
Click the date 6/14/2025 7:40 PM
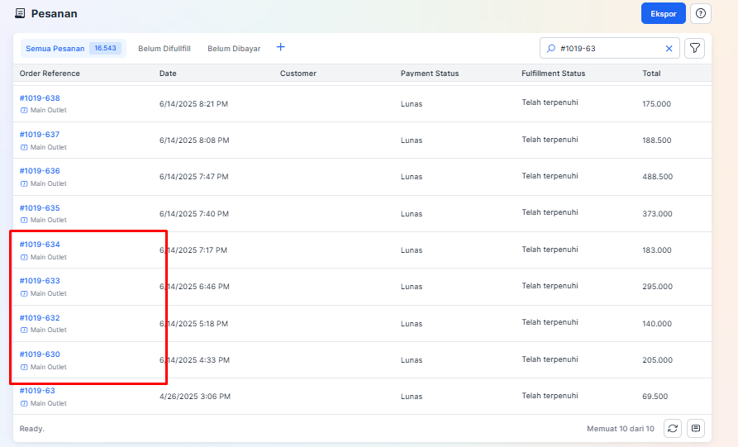click(x=194, y=214)
